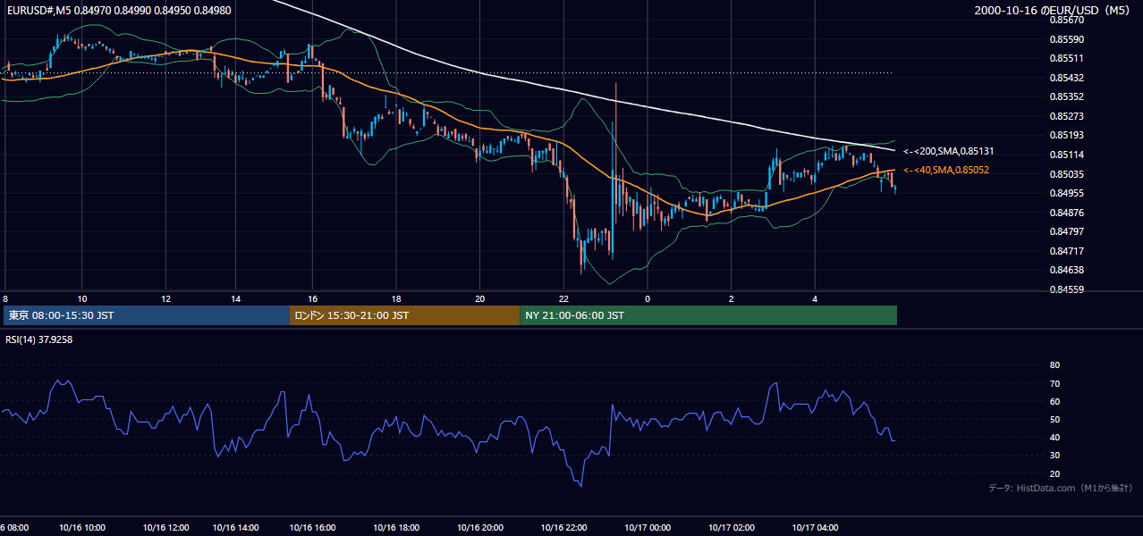Viewport: 1143px width, 536px height.
Task: Click the EURUSD#,M5 symbol title text
Action: click(x=37, y=12)
